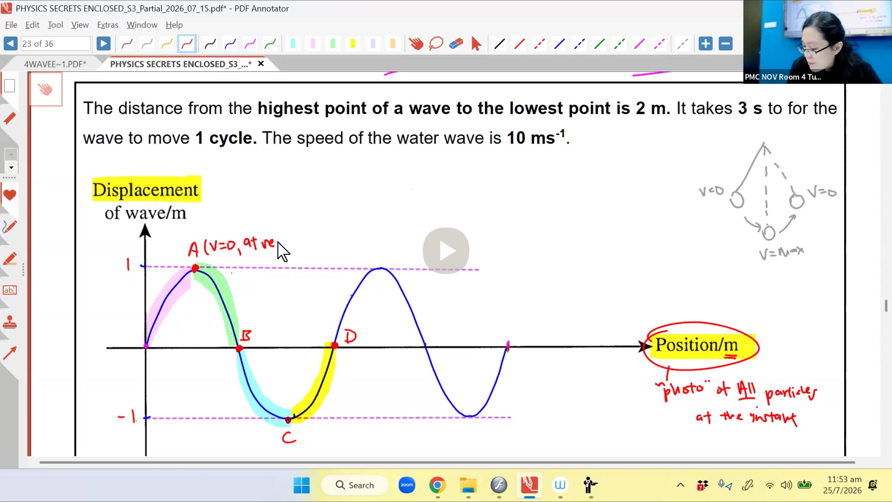
Task: Select the text box tool in the sidebar
Action: (9, 290)
